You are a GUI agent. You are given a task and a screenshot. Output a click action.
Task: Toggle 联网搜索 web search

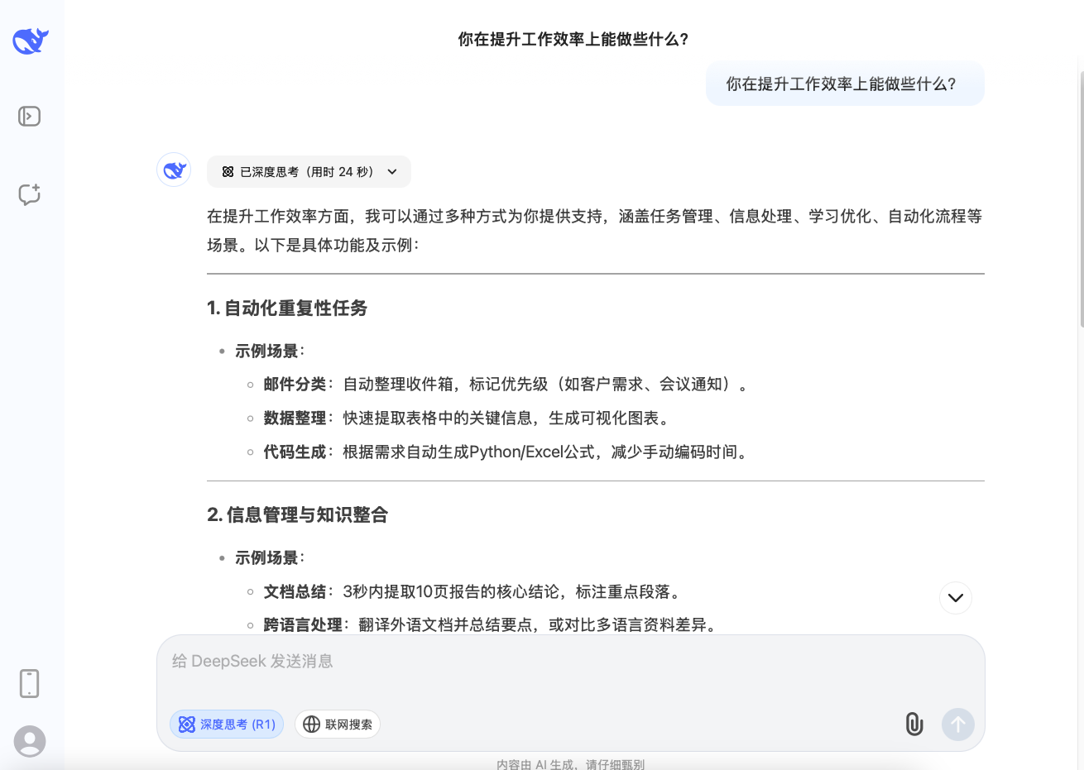click(338, 725)
